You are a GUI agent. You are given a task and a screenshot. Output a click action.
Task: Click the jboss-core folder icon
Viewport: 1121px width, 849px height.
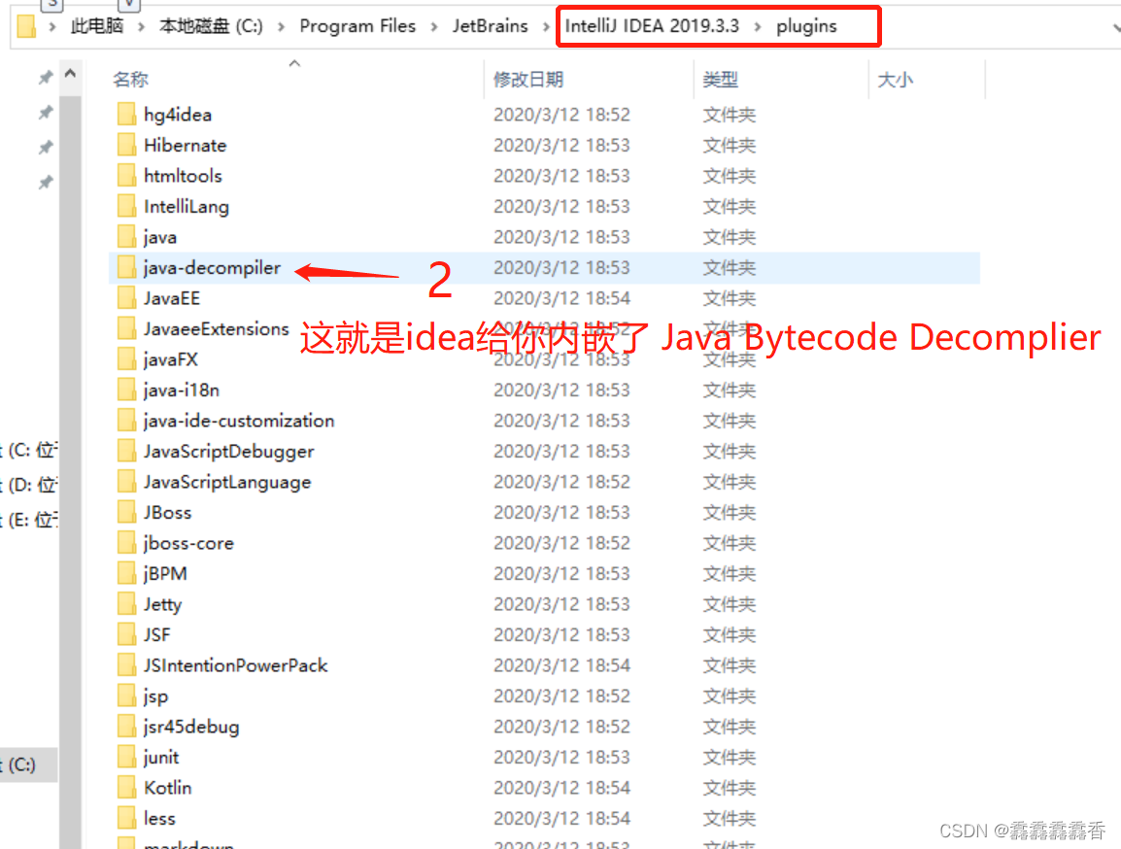point(126,543)
